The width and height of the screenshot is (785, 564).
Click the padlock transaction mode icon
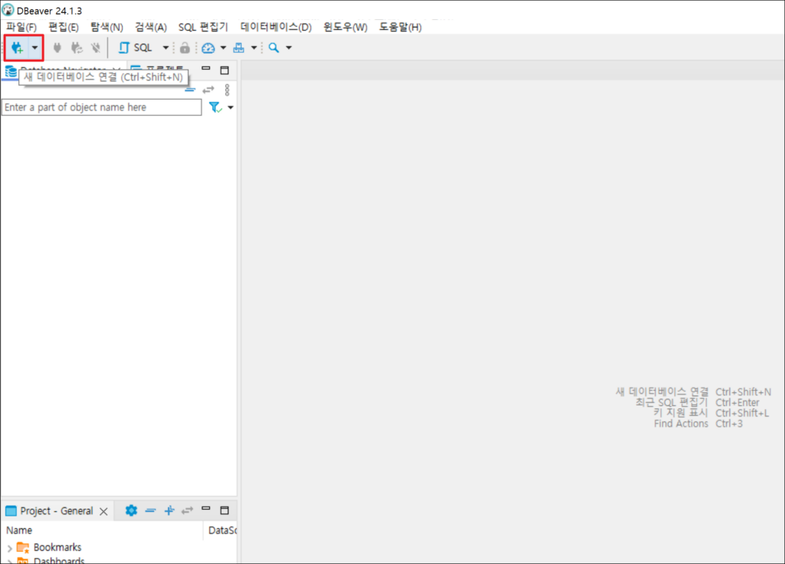(185, 48)
